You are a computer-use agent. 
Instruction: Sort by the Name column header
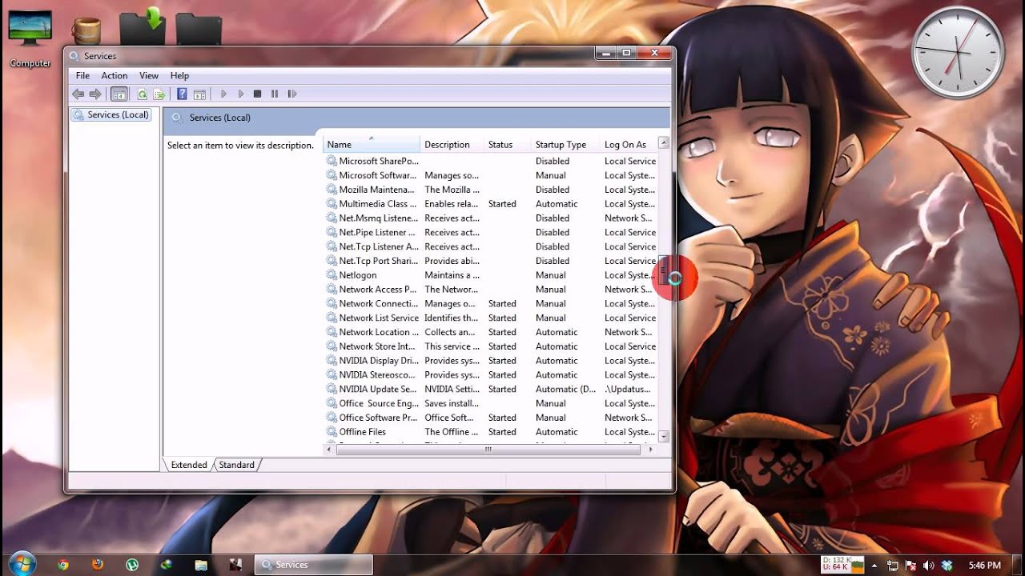[x=372, y=145]
